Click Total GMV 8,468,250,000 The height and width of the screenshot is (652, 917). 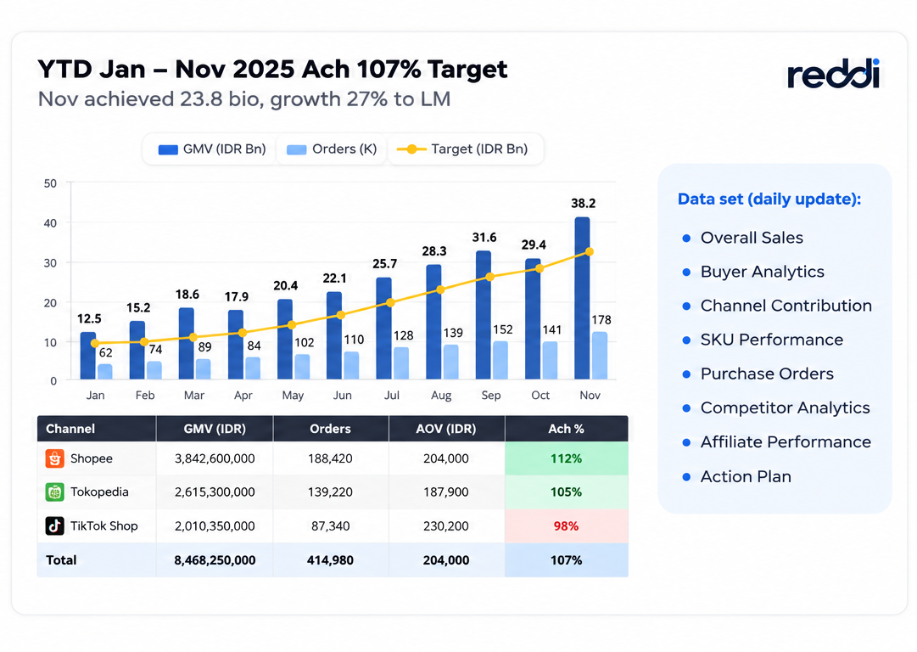click(215, 560)
